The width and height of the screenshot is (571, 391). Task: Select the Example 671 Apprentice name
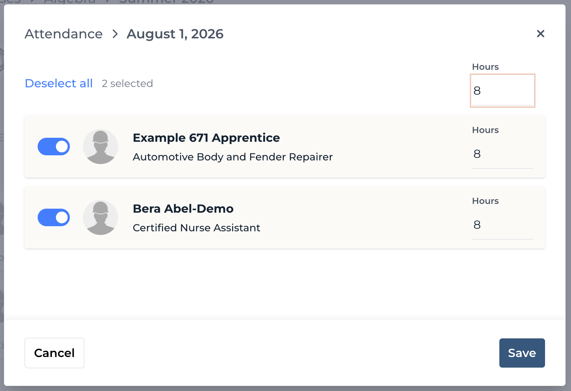(206, 138)
